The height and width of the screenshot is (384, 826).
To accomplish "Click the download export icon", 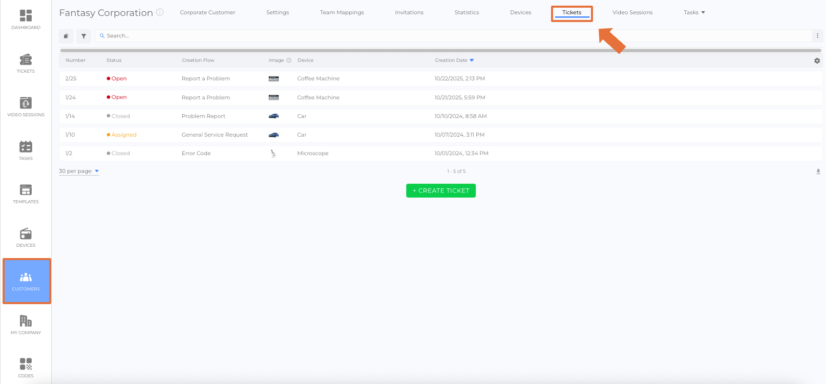I will pyautogui.click(x=818, y=172).
